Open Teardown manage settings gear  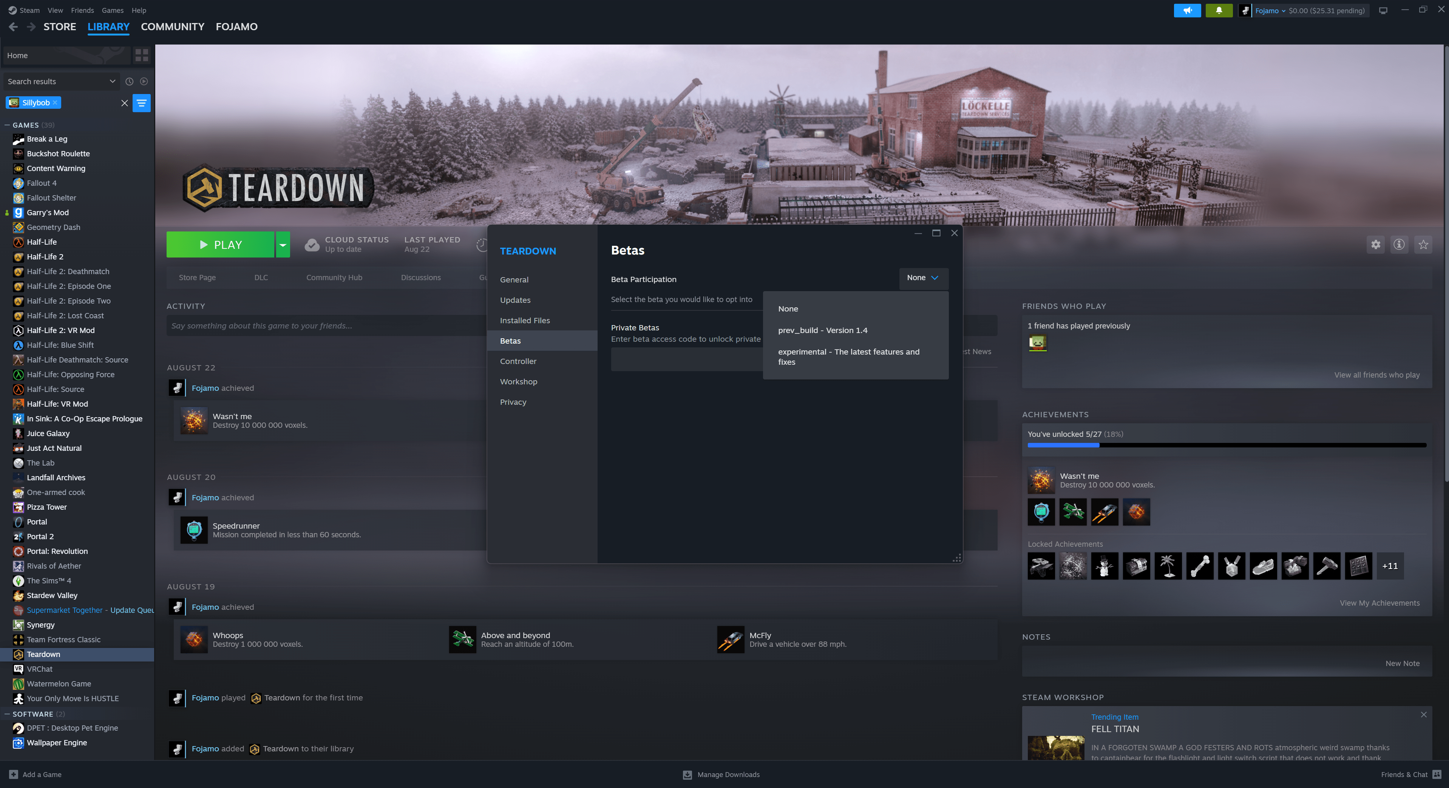(x=1375, y=244)
